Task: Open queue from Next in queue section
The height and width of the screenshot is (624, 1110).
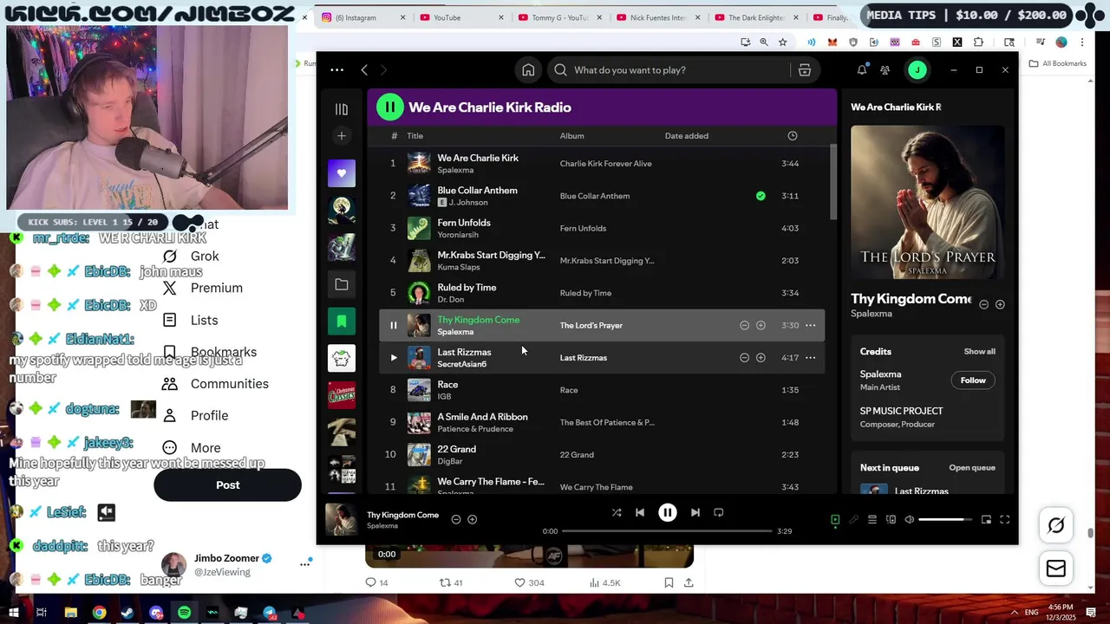Action: point(971,468)
